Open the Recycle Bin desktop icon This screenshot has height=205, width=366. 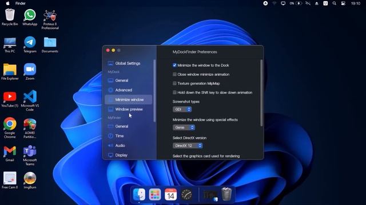(x=10, y=17)
